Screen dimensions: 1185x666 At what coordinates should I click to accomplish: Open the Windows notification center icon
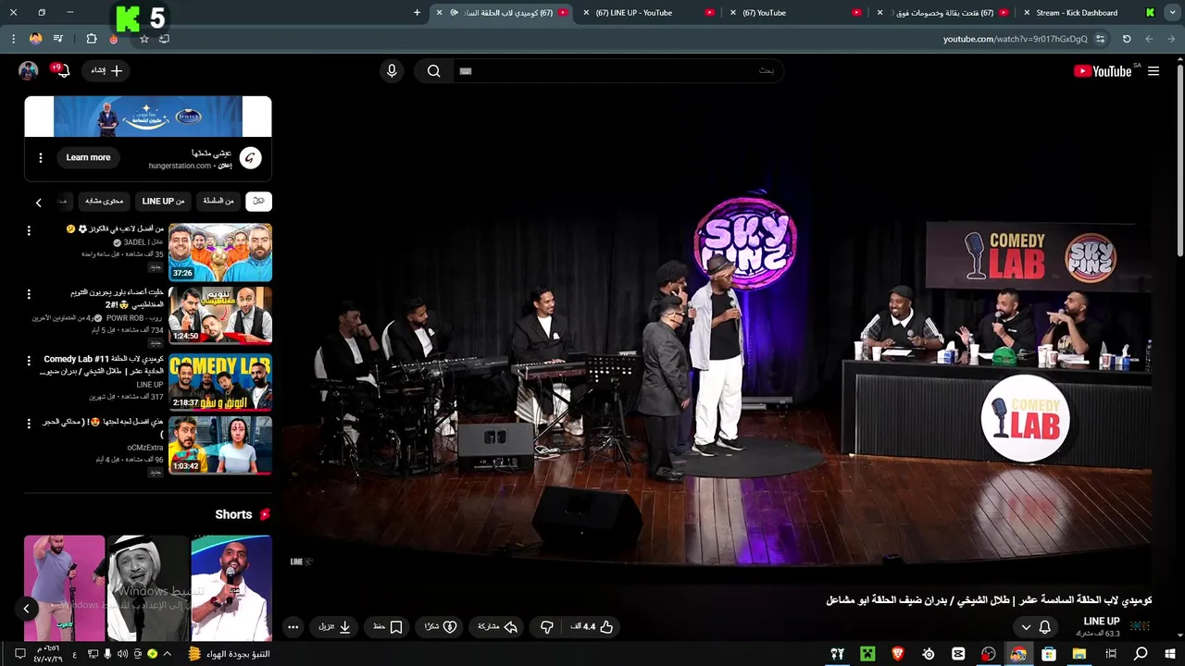coord(19,654)
